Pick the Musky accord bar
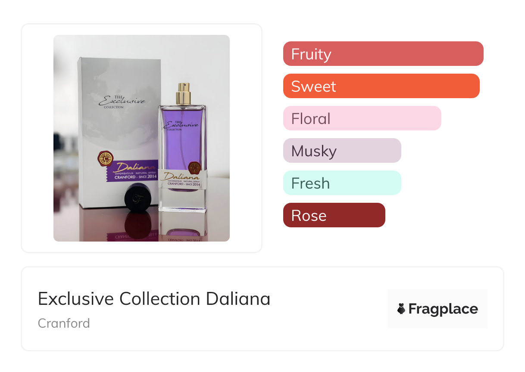The width and height of the screenshot is (525, 372). pyautogui.click(x=342, y=151)
